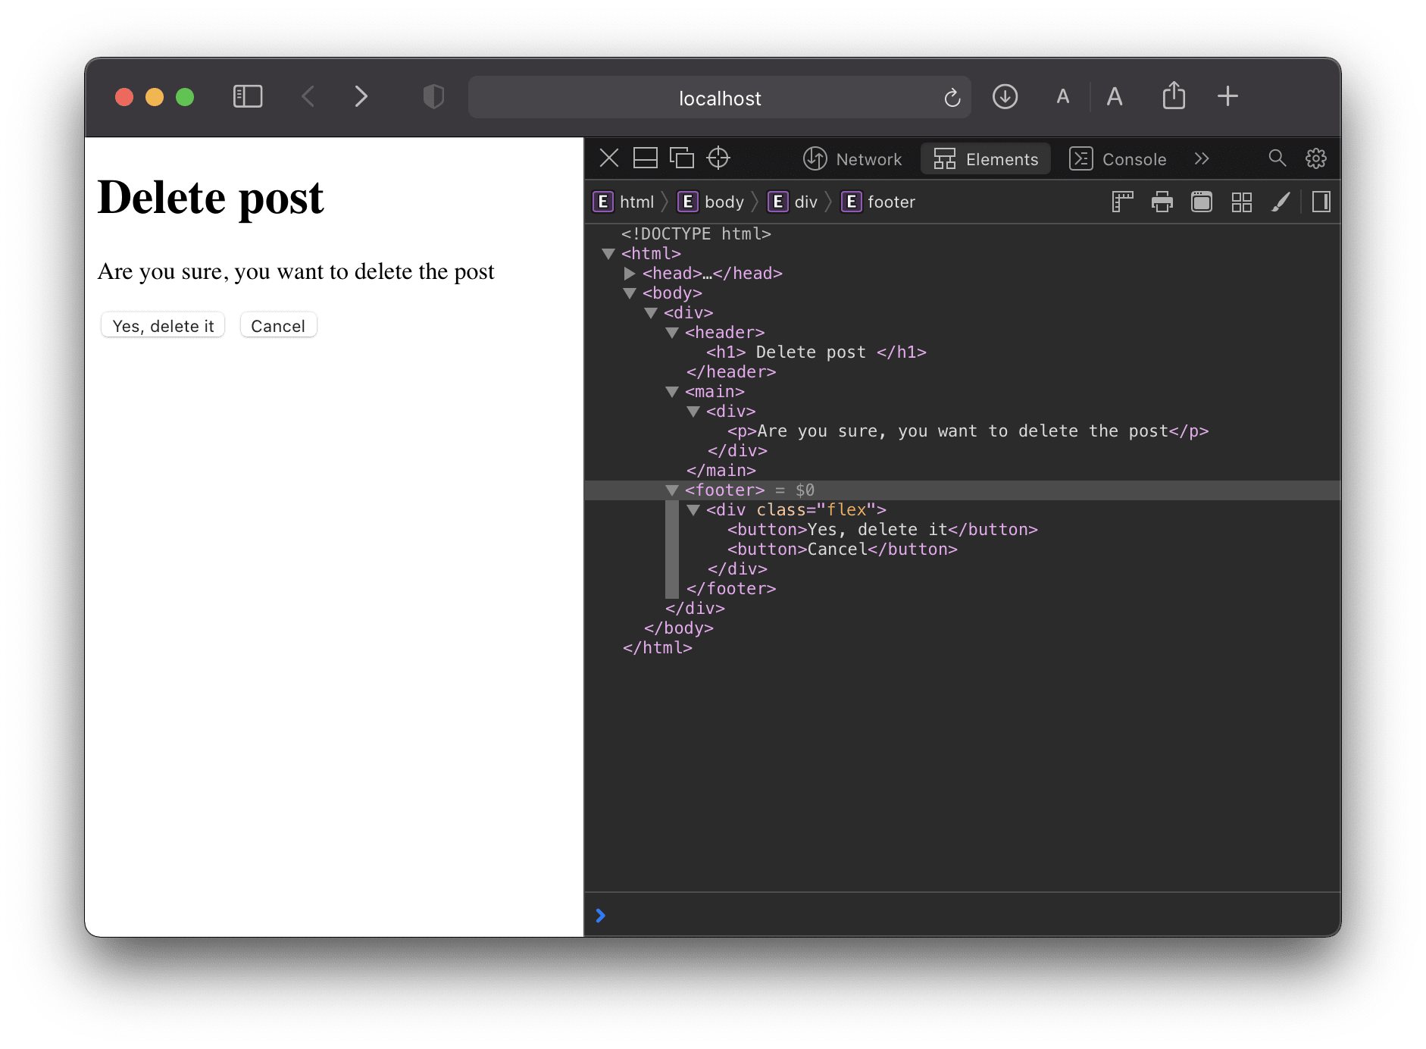
Task: Open Web Inspector settings gear
Action: pos(1316,158)
